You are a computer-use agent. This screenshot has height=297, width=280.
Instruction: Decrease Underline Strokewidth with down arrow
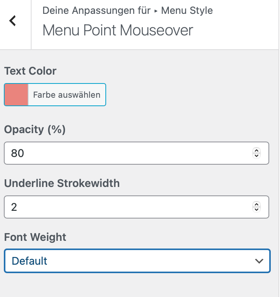pyautogui.click(x=257, y=210)
